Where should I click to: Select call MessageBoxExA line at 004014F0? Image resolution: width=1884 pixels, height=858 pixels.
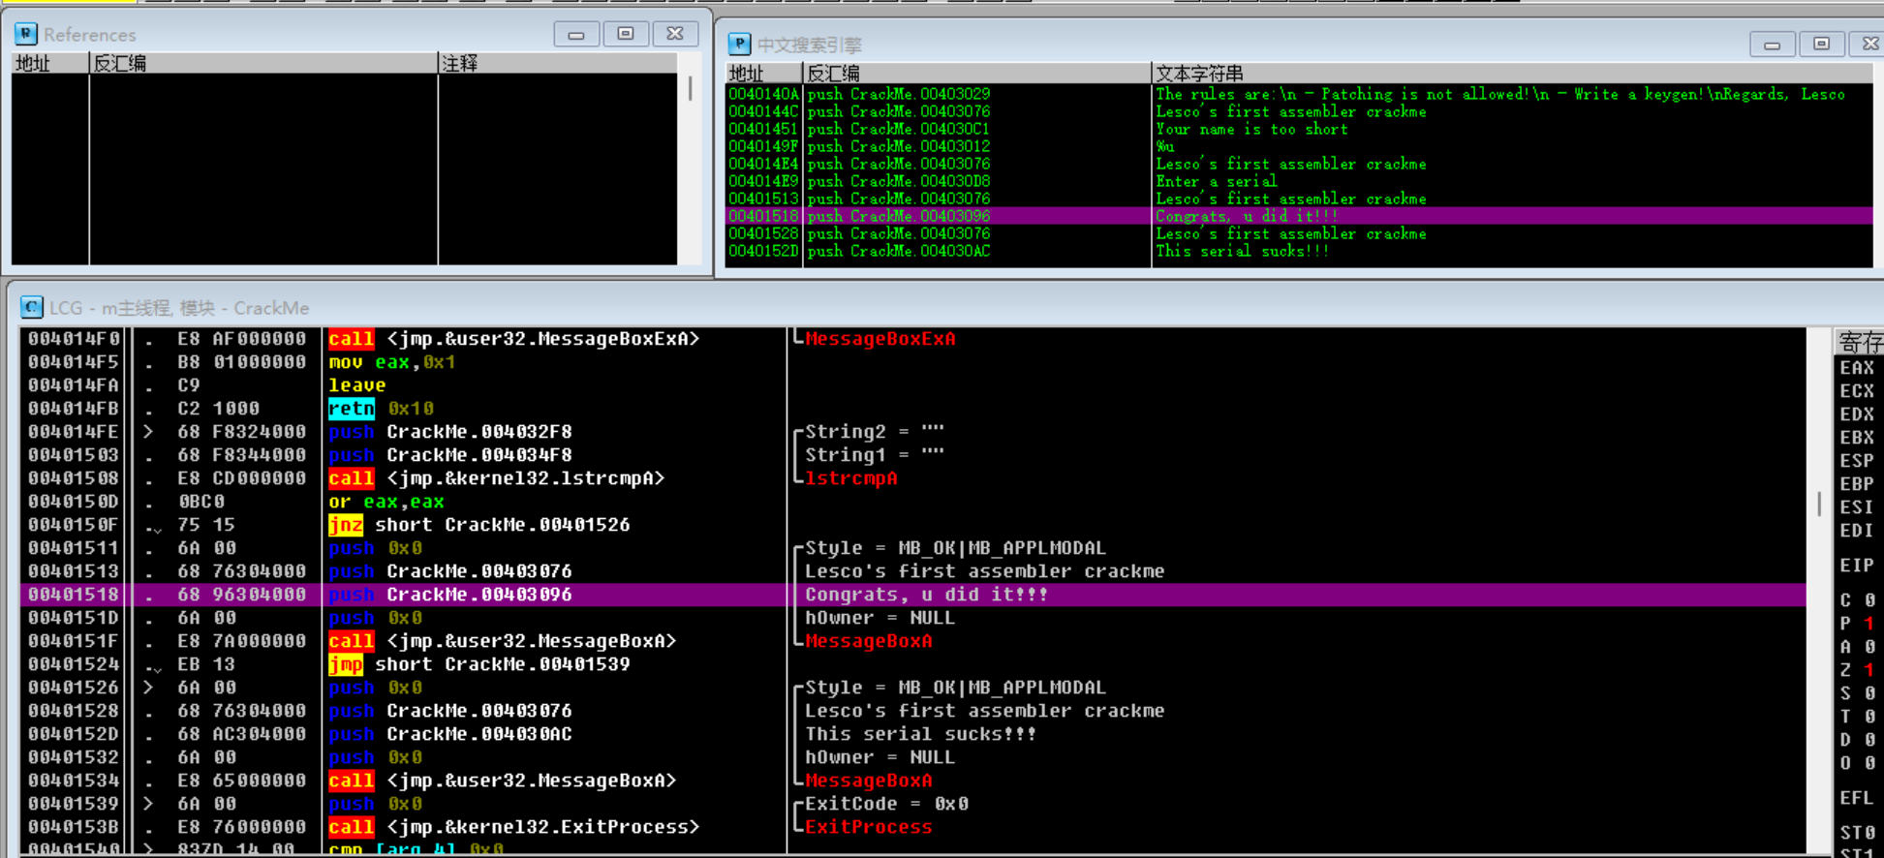coord(912,338)
